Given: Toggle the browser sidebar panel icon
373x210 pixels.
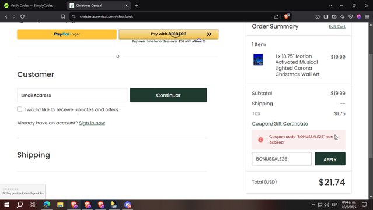Looking at the screenshot, I should click(x=326, y=17).
